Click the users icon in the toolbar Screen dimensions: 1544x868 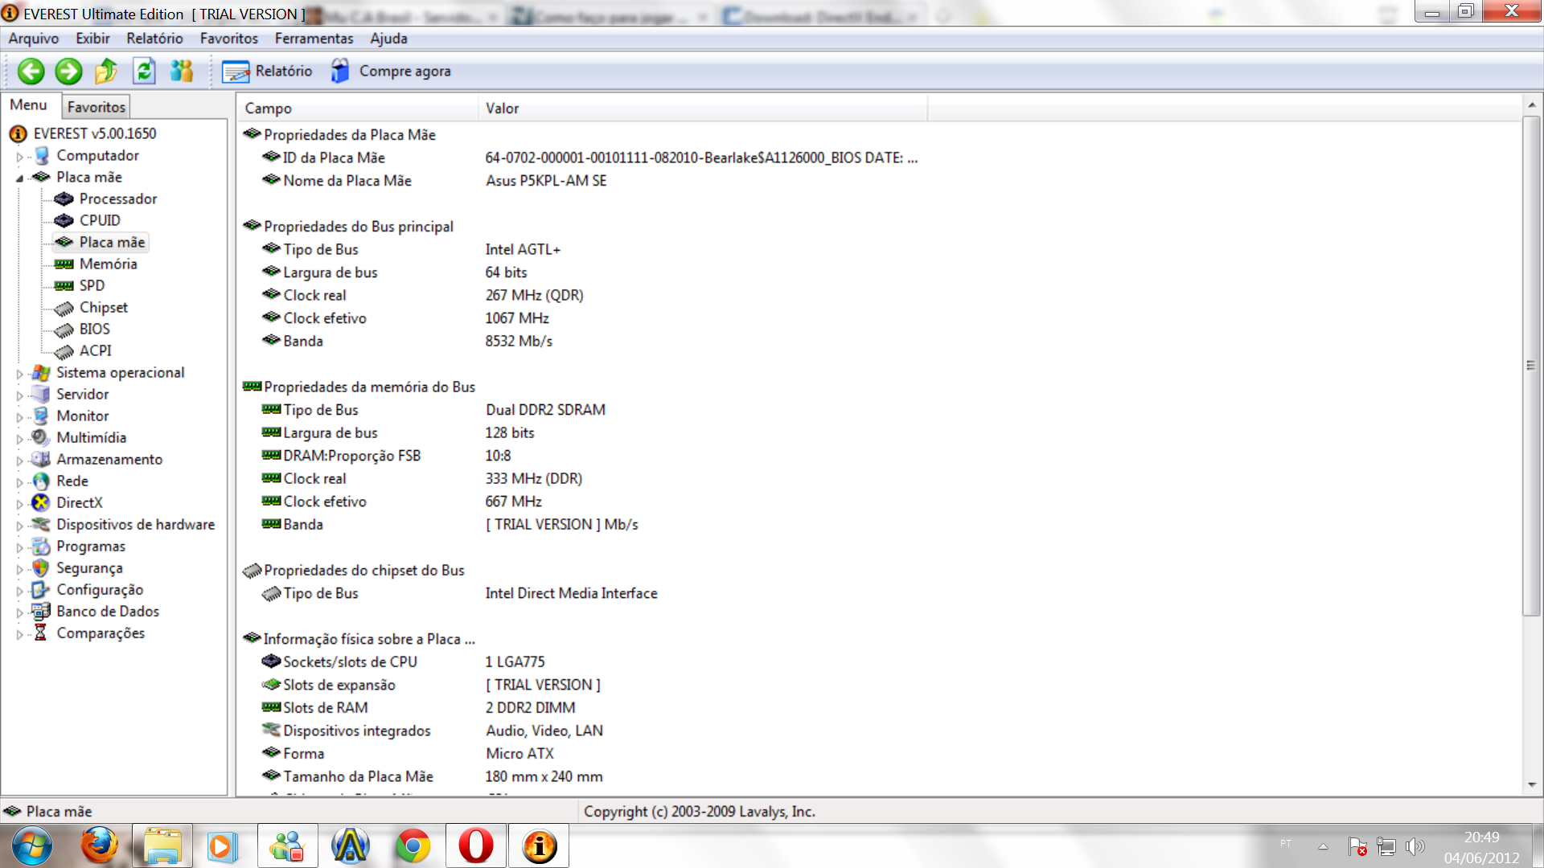(x=182, y=72)
